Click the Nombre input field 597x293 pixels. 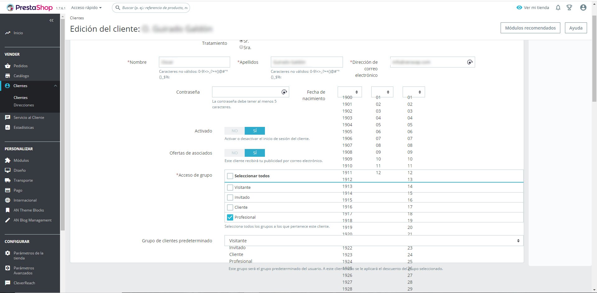(194, 62)
